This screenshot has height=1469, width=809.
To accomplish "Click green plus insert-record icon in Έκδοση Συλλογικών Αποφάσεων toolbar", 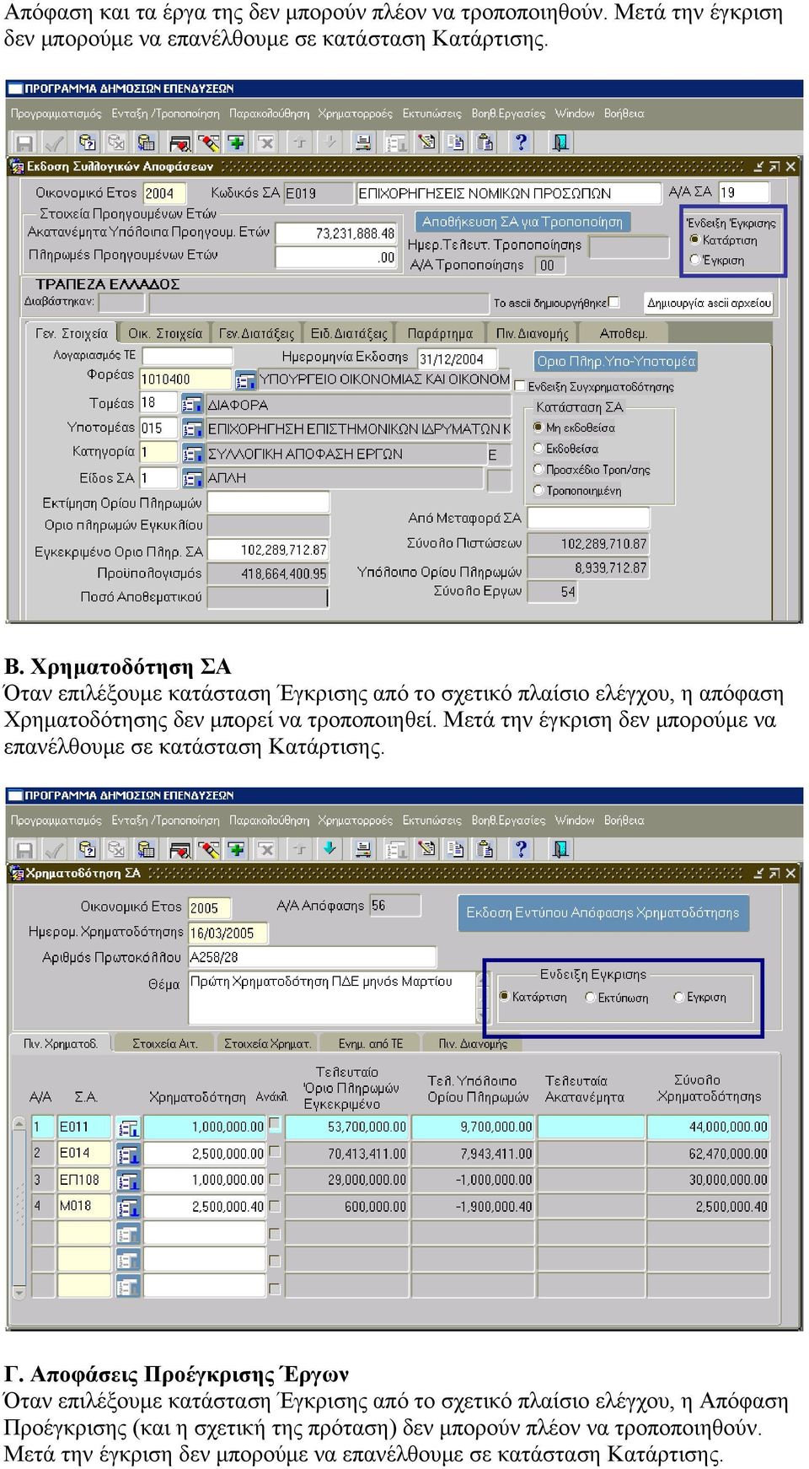I will 236,143.
